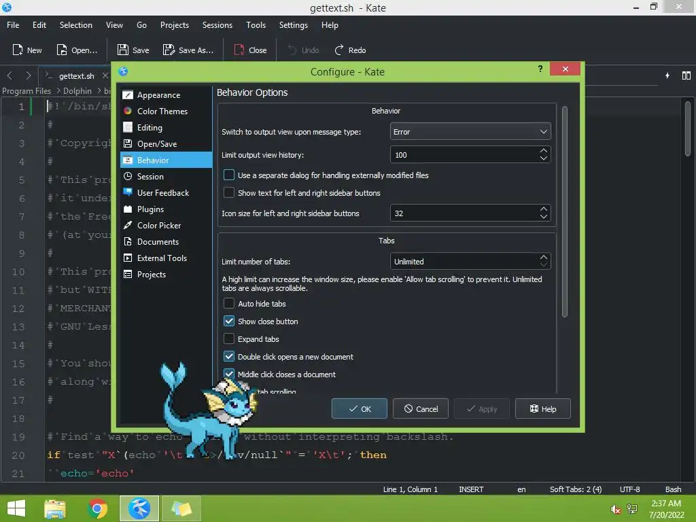Increase the Limit number of tabs value
696x522 pixels.
(544, 258)
